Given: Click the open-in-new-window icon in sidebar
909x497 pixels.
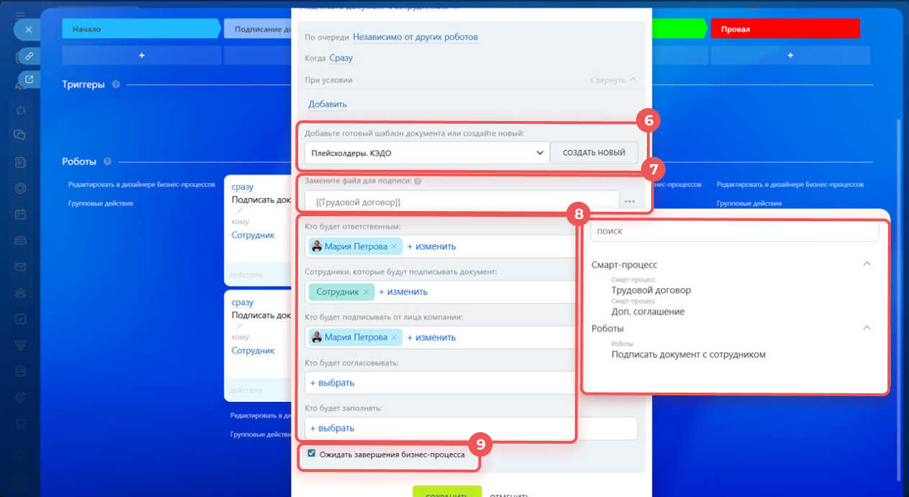Looking at the screenshot, I should point(29,79).
